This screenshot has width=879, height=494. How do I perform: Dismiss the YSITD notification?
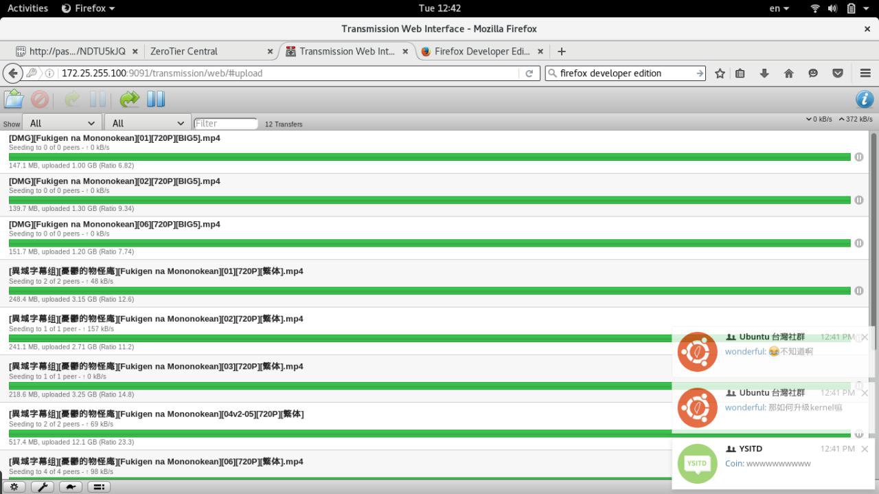point(865,449)
